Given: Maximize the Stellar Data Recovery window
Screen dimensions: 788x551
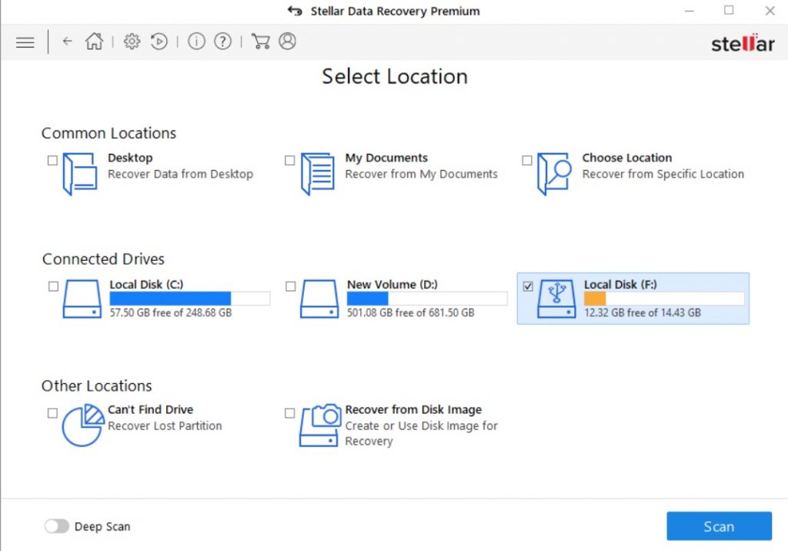Looking at the screenshot, I should pos(729,11).
